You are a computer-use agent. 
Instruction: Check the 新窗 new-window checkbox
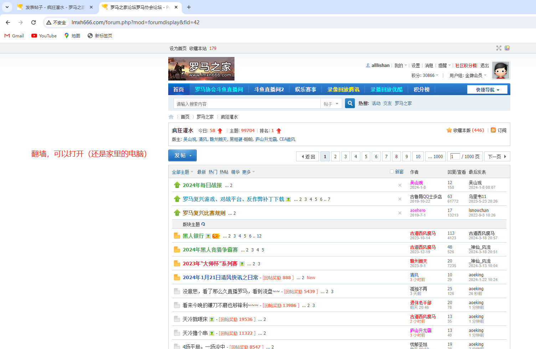click(x=392, y=172)
